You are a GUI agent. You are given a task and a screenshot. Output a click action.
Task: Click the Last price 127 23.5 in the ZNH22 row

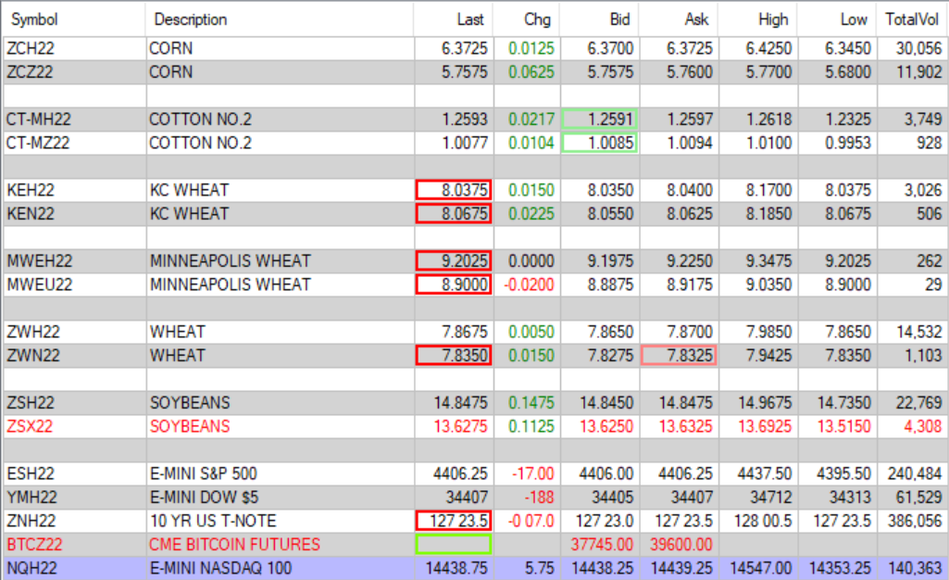[x=454, y=521]
